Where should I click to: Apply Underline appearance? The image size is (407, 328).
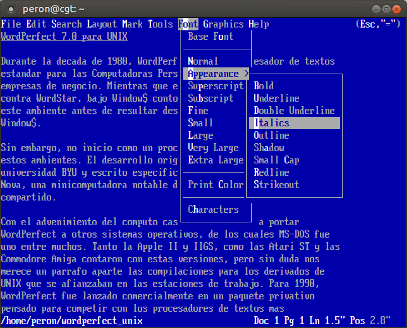[x=277, y=98]
